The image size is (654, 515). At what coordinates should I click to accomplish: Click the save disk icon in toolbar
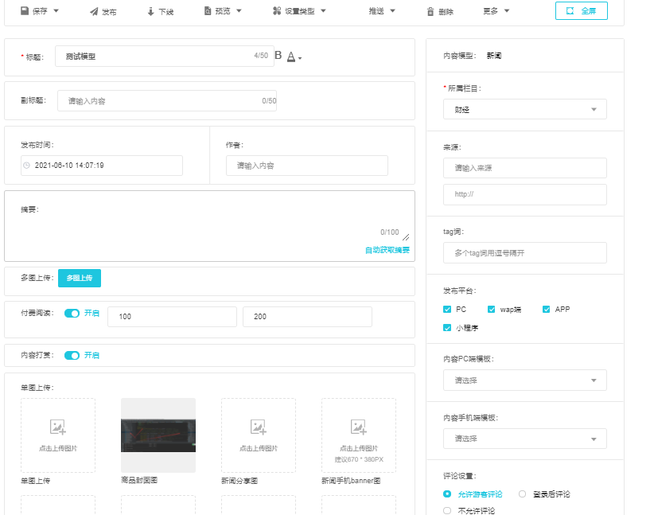point(25,12)
